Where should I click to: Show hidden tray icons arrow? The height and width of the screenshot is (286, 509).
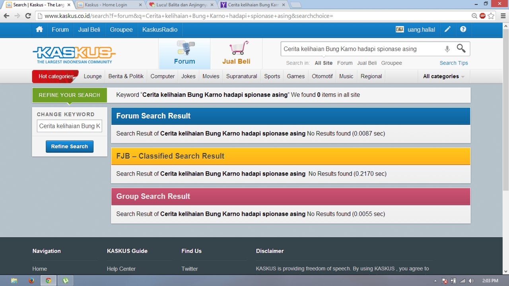435,281
